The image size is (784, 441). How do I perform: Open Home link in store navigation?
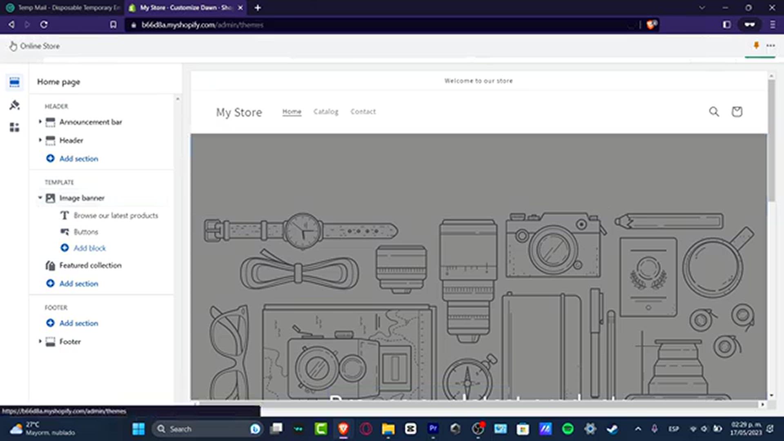(x=292, y=111)
